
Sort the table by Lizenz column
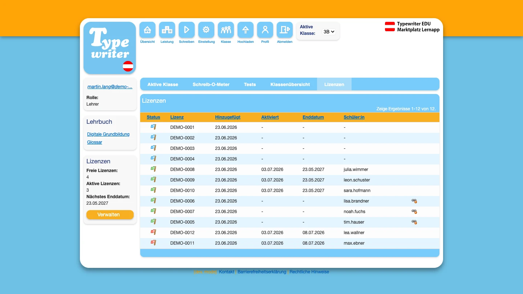click(x=177, y=117)
